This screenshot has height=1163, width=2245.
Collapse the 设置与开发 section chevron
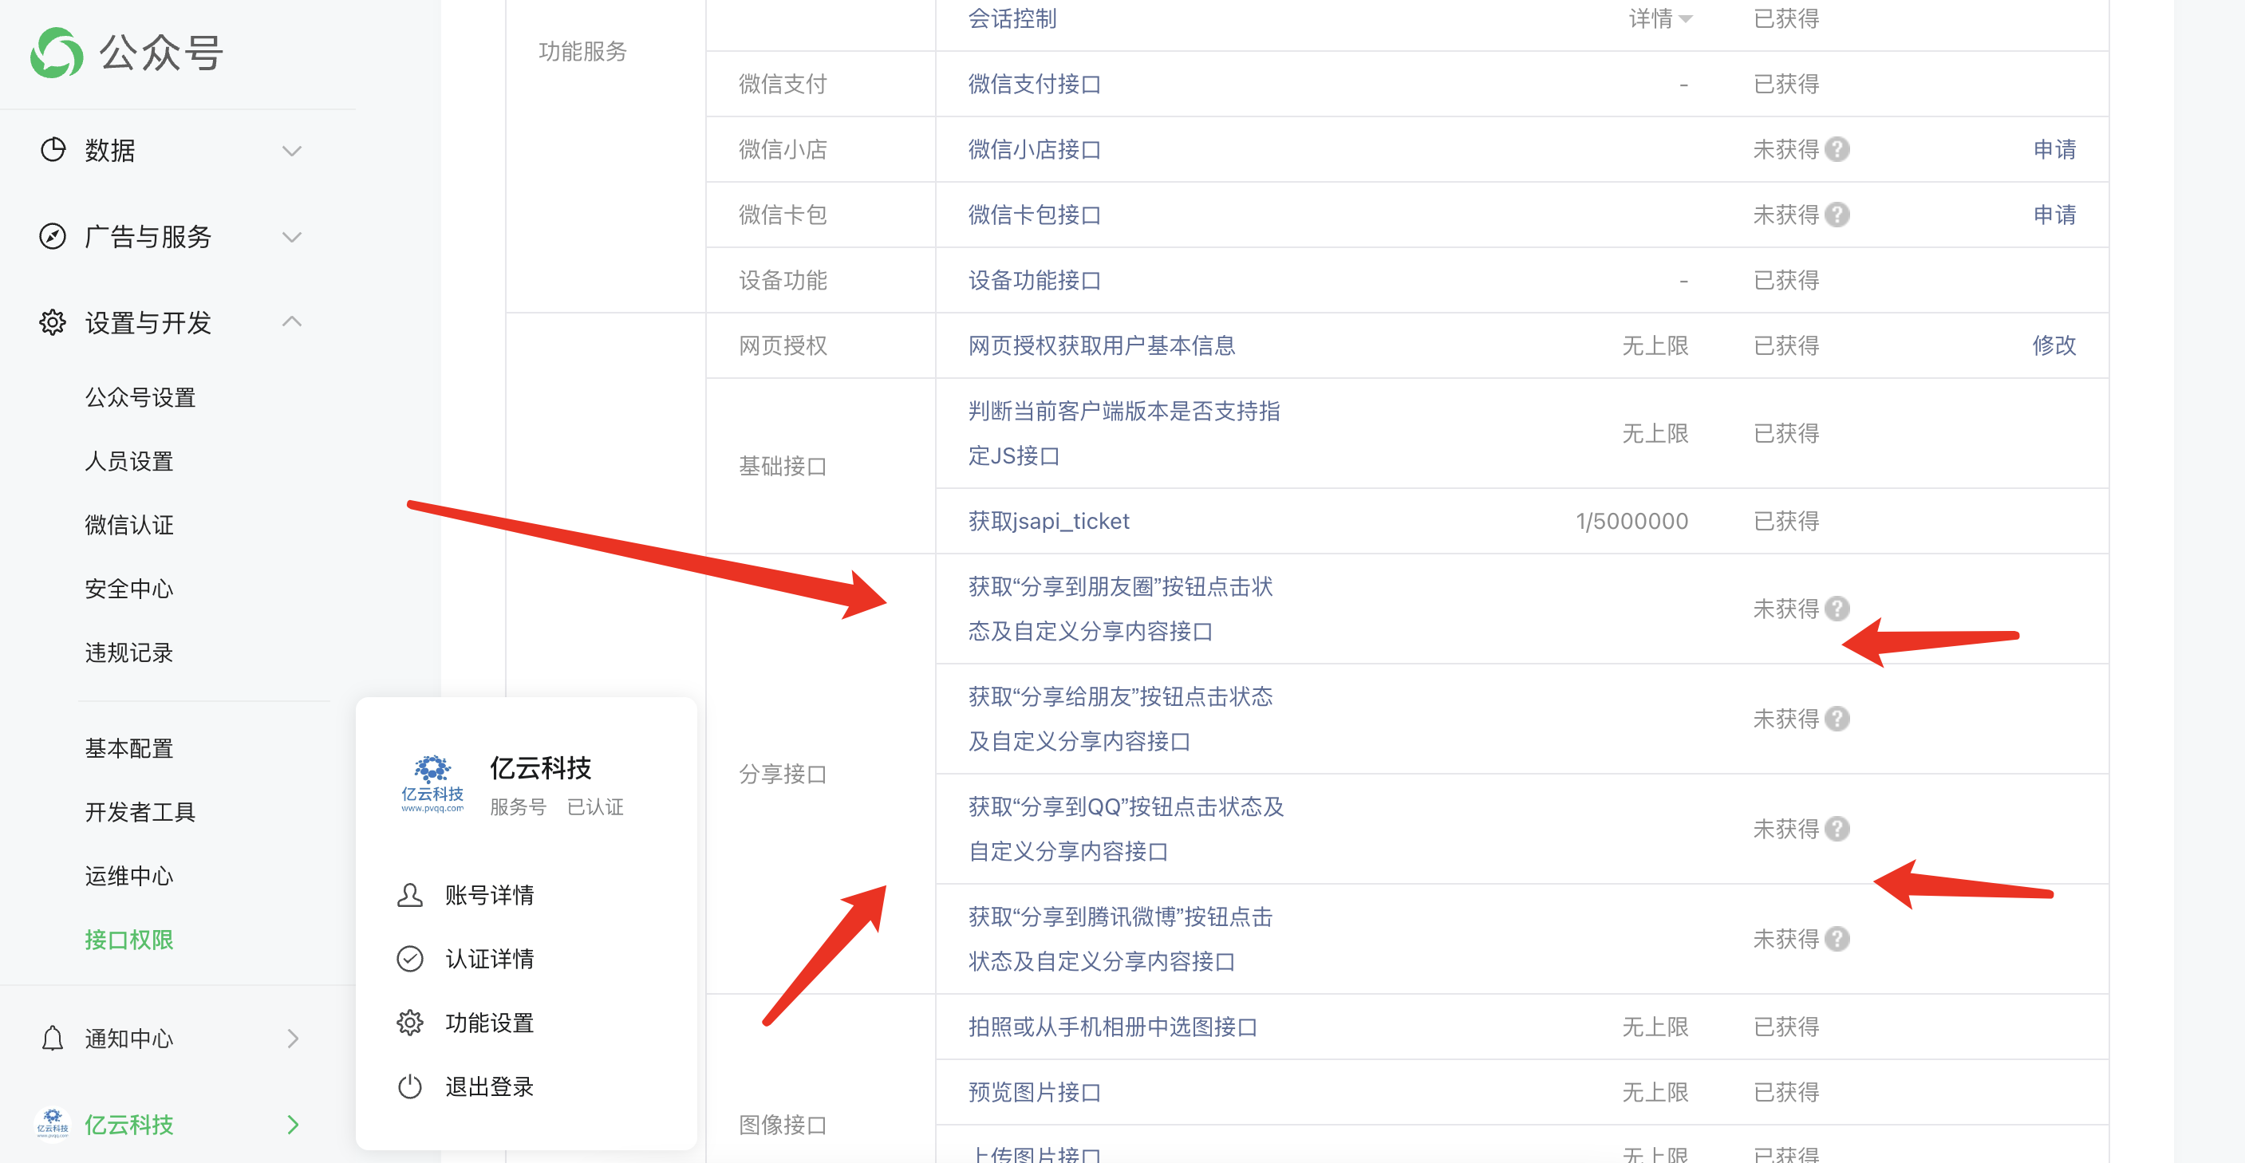[x=292, y=321]
